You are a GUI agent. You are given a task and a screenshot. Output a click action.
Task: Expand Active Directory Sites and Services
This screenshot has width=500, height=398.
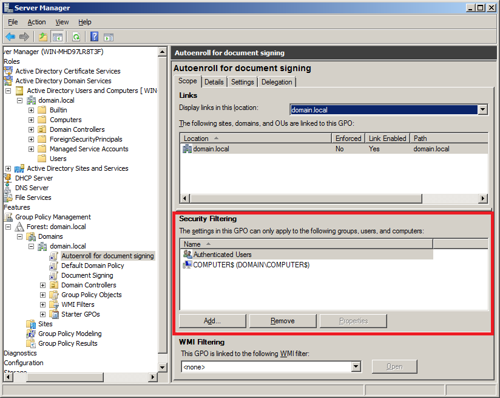[x=8, y=169]
